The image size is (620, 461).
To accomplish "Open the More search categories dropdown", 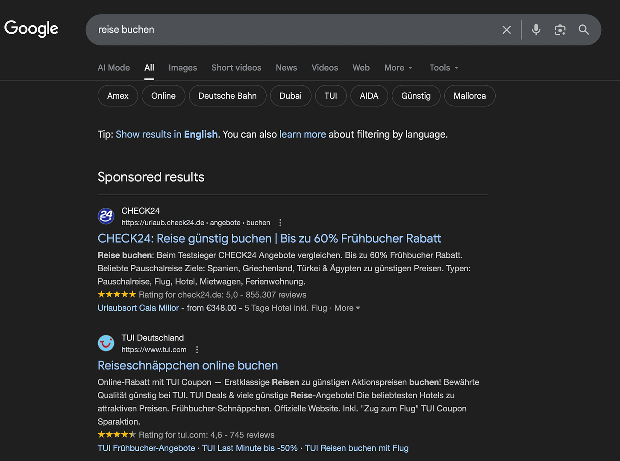I will click(x=398, y=68).
